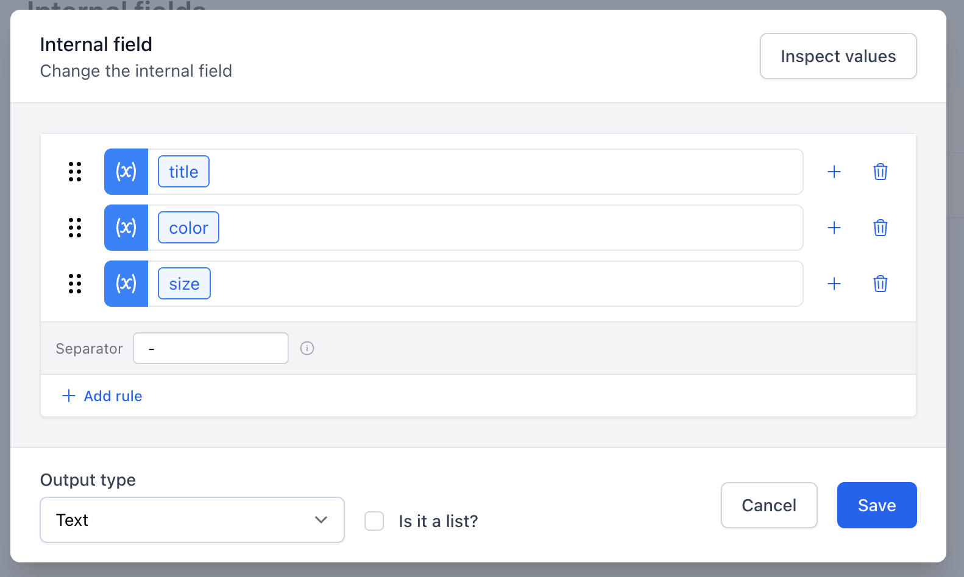
Task: Click the 'size' variable pill
Action: coord(183,284)
